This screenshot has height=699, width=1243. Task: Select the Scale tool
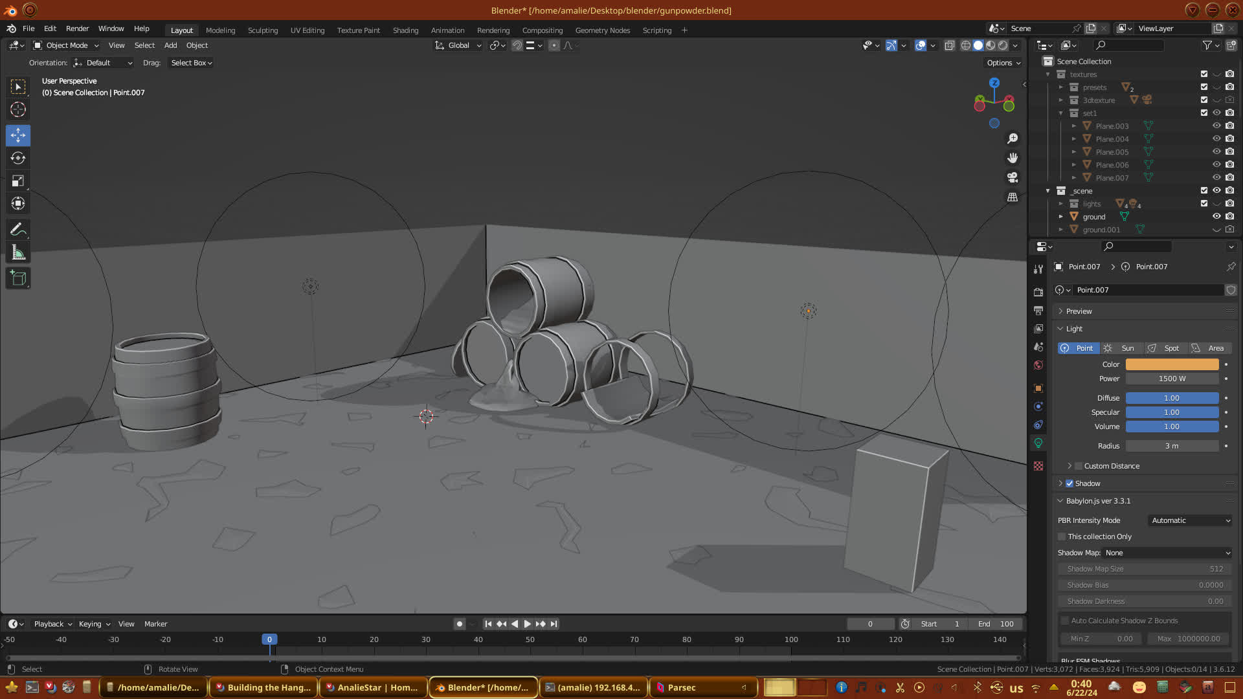coord(18,181)
